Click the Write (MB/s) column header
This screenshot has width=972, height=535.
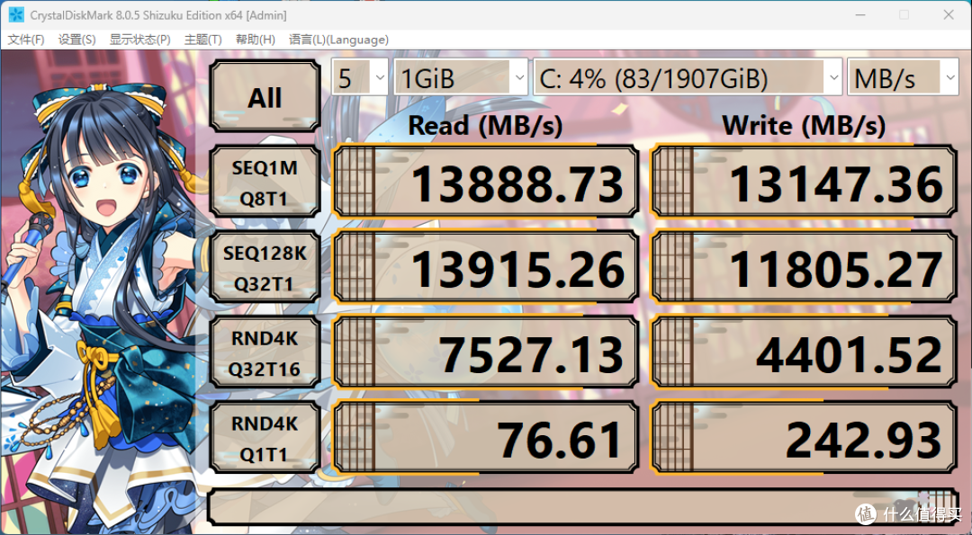tap(804, 126)
